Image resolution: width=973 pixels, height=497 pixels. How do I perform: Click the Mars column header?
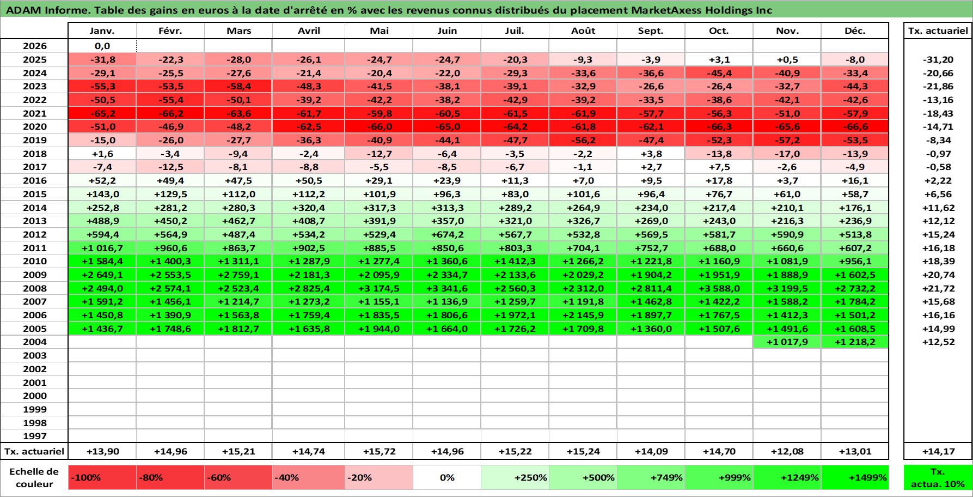tap(238, 31)
